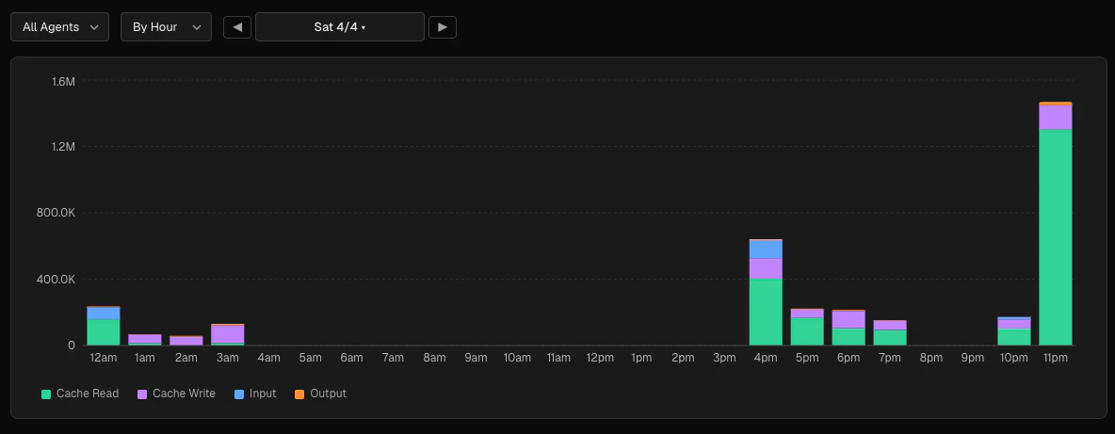Screen dimensions: 1115x434
Task: Select the 2am bar
Action: [x=186, y=340]
